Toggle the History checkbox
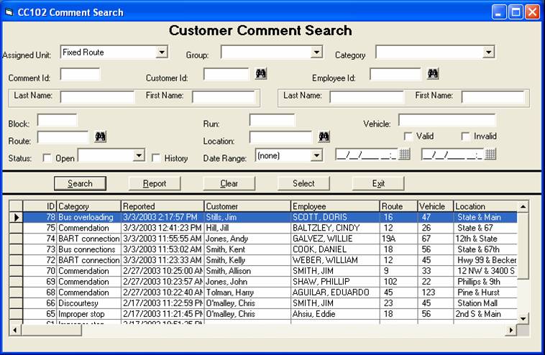This screenshot has width=545, height=355. click(x=156, y=158)
